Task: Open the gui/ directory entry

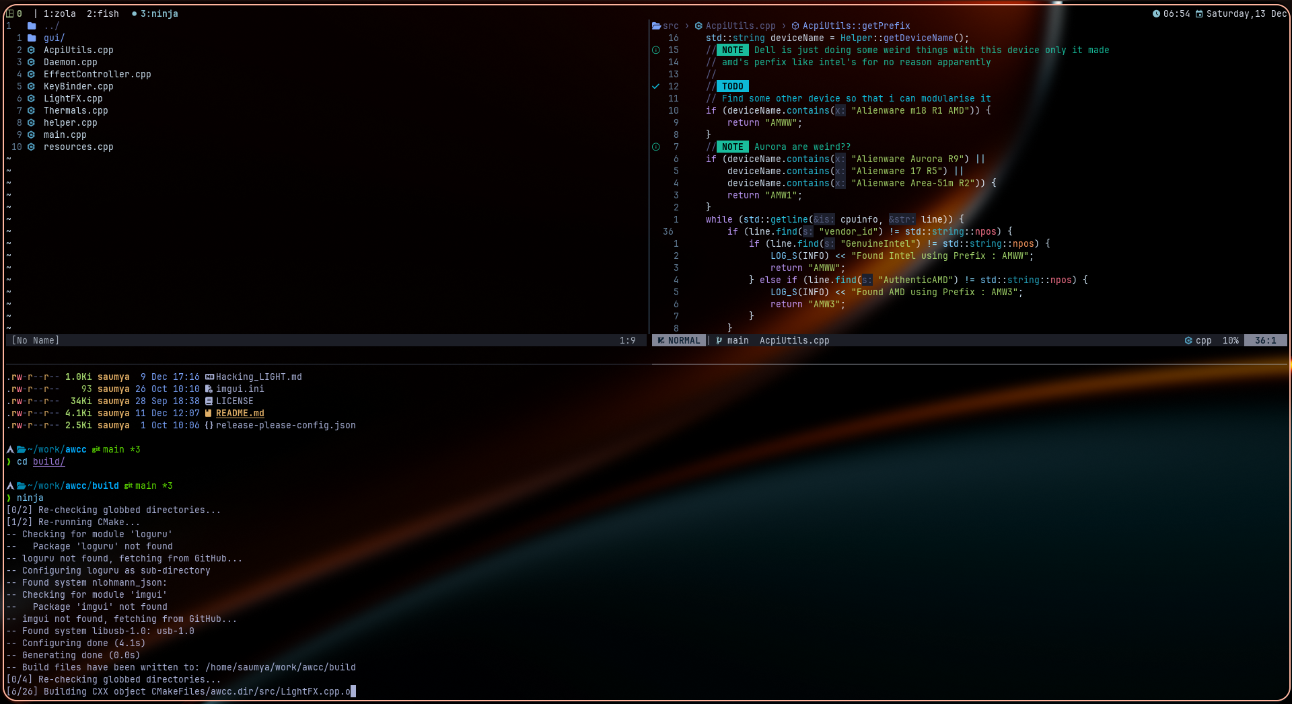Action: [55, 38]
